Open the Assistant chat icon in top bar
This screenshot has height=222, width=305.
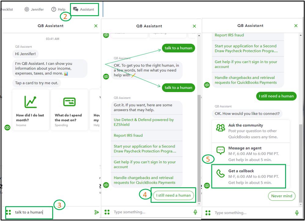(76, 9)
